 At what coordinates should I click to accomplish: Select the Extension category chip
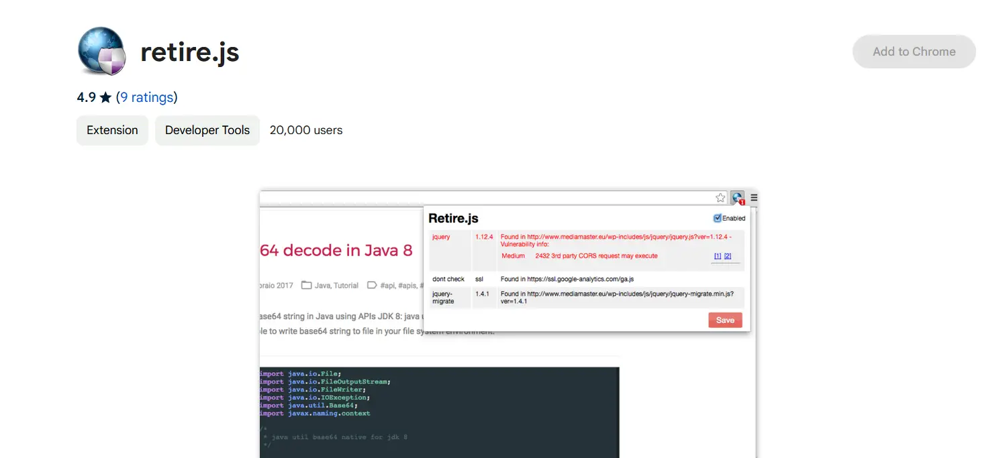coord(112,130)
